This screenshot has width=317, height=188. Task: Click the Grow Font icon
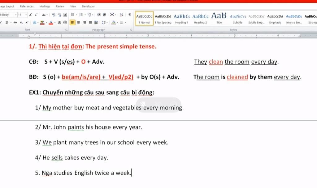[30, 15]
